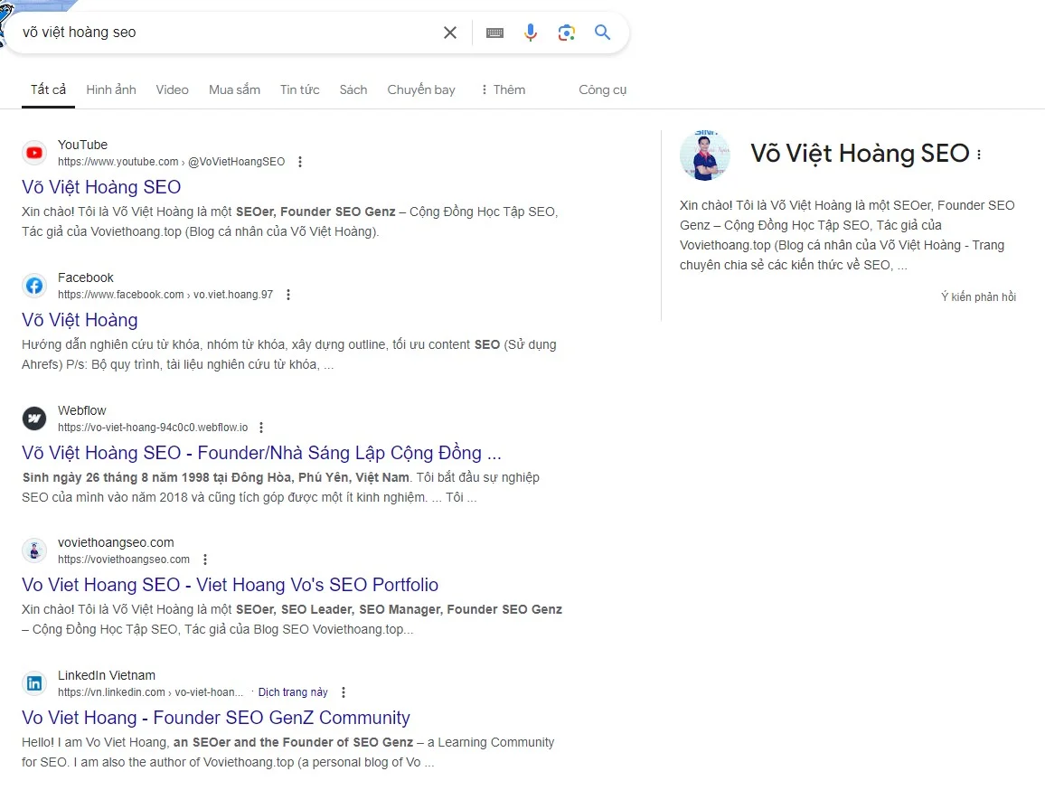Open the Chuyến bay tab

click(421, 89)
